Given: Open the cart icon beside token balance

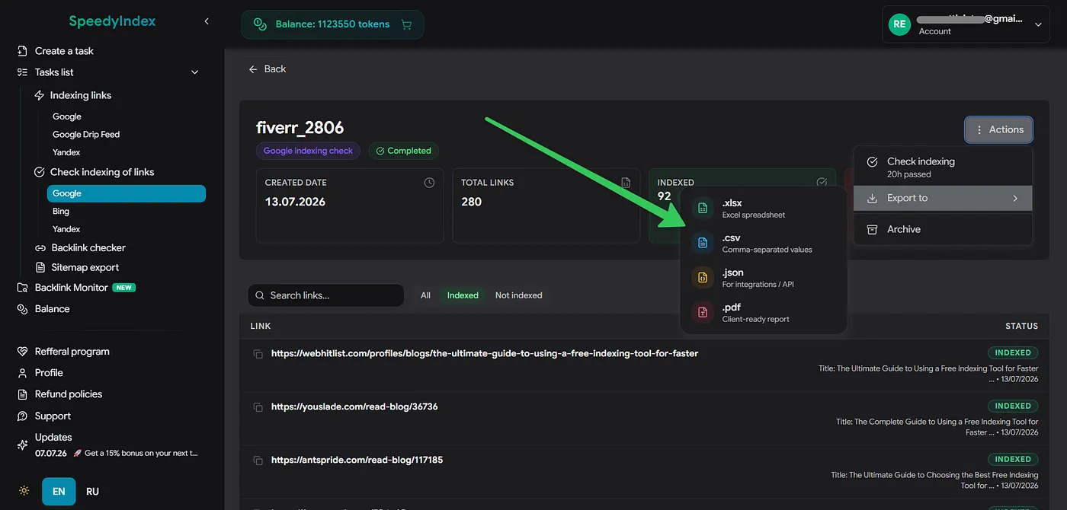Looking at the screenshot, I should pos(406,24).
